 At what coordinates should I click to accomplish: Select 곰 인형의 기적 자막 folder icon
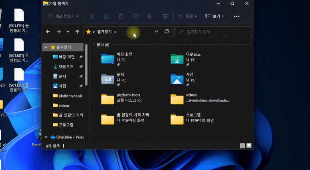point(108,119)
